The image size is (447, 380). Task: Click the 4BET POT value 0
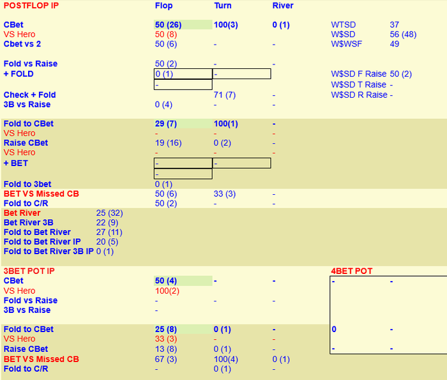coord(334,330)
